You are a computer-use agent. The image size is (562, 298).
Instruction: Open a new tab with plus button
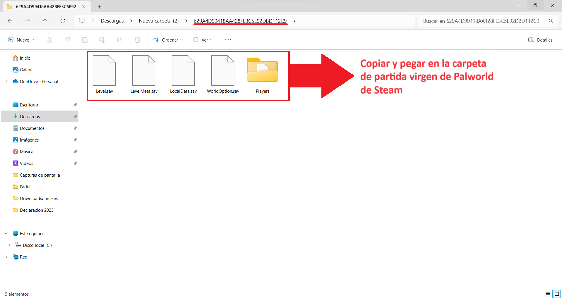(100, 6)
